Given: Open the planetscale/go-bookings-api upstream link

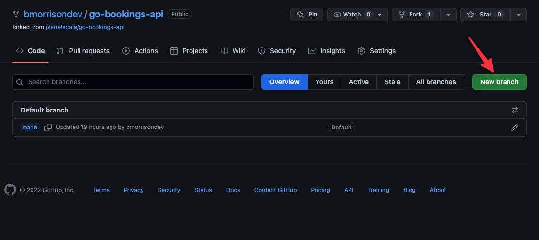Looking at the screenshot, I should pyautogui.click(x=85, y=27).
